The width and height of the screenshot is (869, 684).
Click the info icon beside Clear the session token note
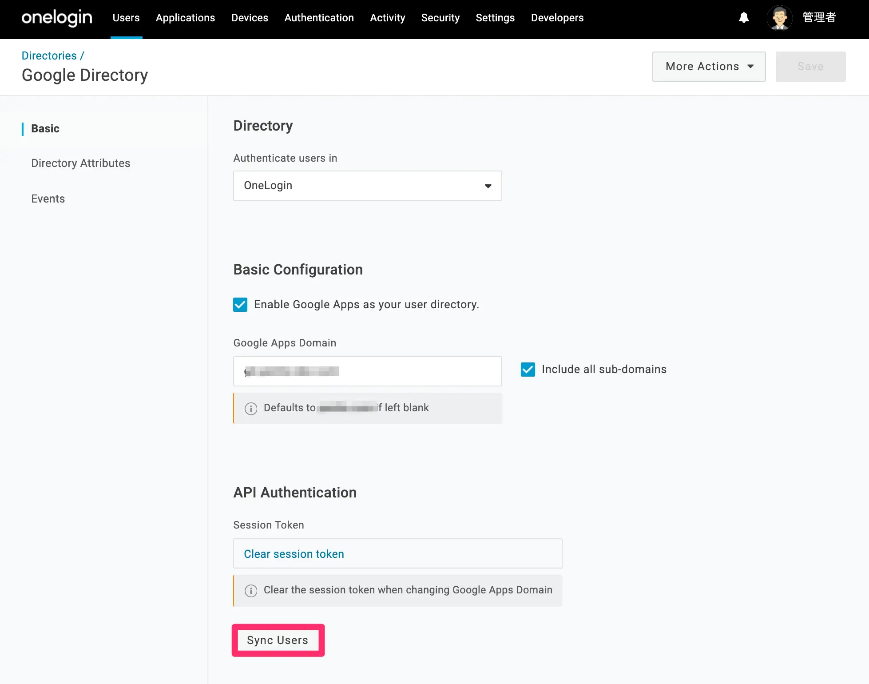[x=251, y=590]
